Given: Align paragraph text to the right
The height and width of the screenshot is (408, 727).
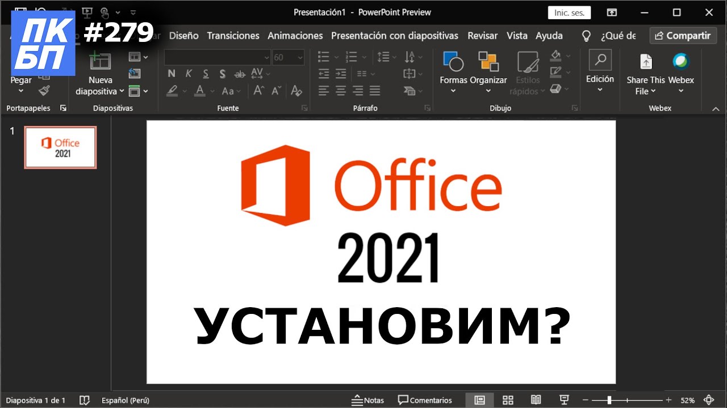Looking at the screenshot, I should click(358, 91).
